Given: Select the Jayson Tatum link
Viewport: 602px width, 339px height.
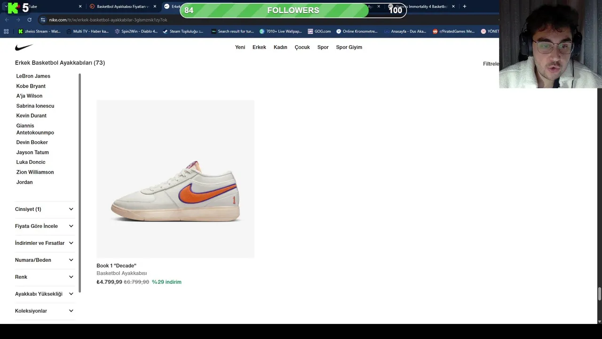Looking at the screenshot, I should click(x=32, y=152).
